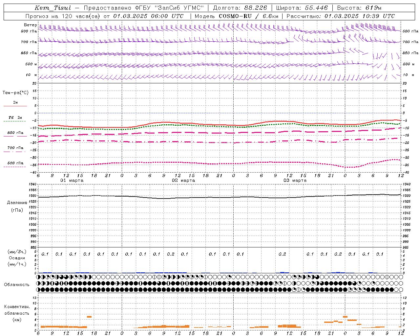Click the '03 марта' date label
The width and height of the screenshot is (420, 336).
tap(295, 180)
